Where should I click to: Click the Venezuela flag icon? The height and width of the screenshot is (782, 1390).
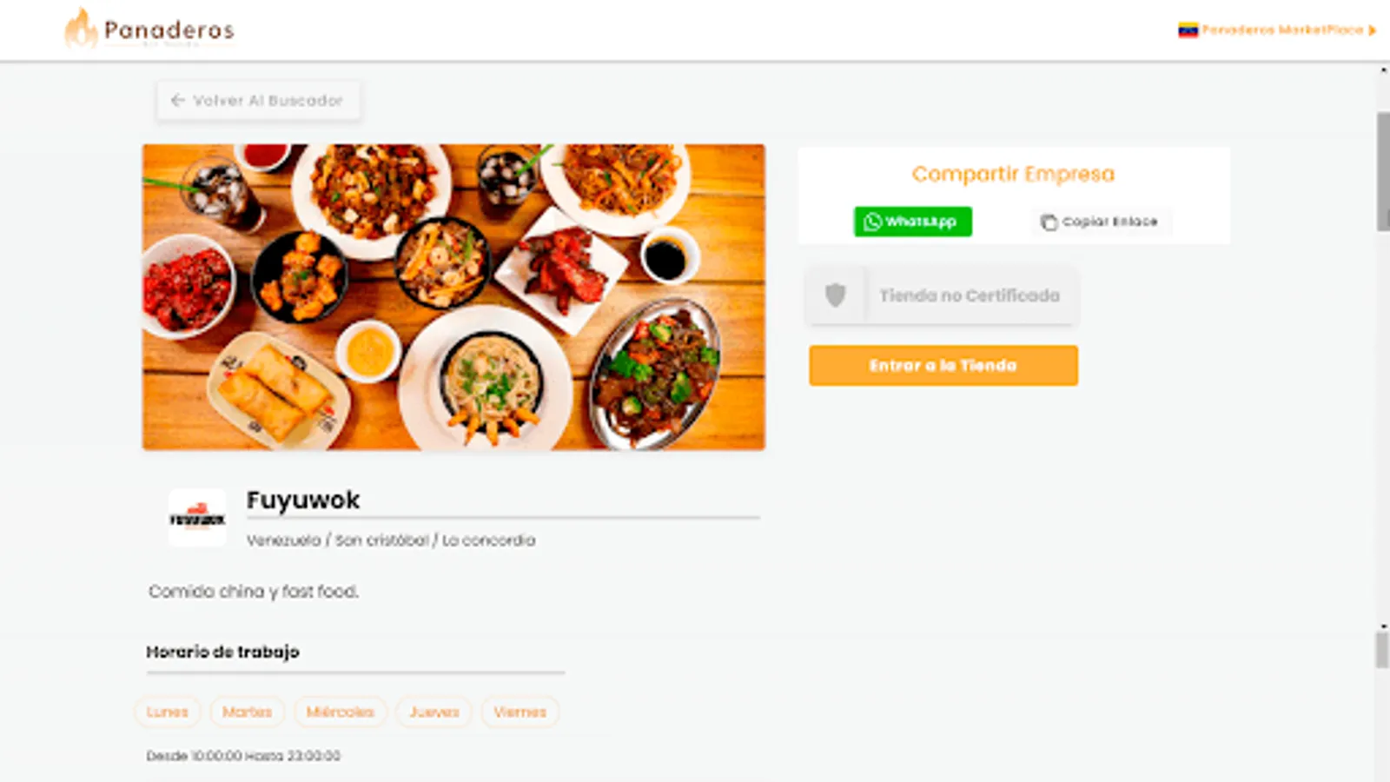click(x=1188, y=30)
